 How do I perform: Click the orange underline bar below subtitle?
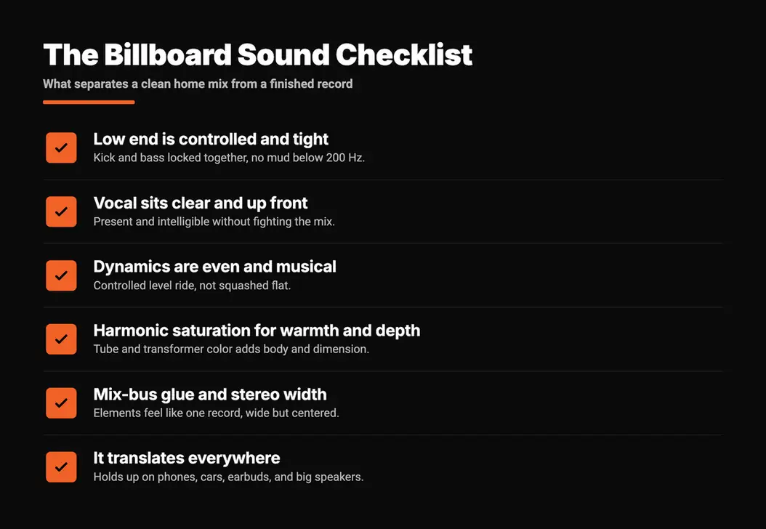pos(89,102)
